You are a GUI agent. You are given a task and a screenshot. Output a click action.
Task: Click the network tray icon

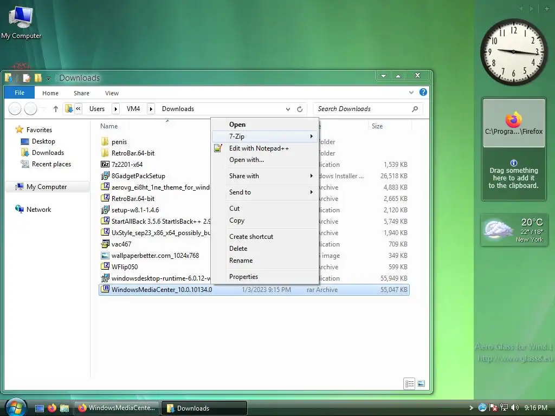[x=504, y=407]
